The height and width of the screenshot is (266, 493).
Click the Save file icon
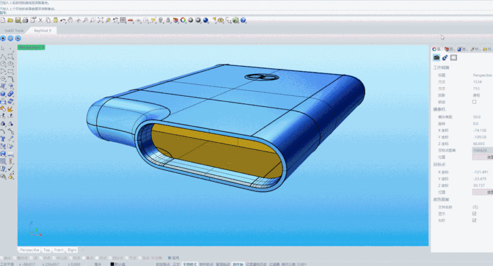pyautogui.click(x=18, y=21)
